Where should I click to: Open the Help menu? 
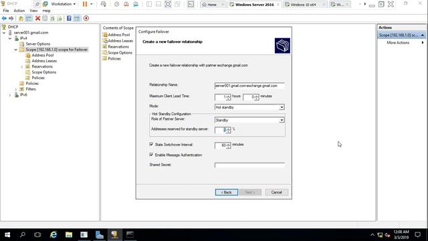(46, 11)
